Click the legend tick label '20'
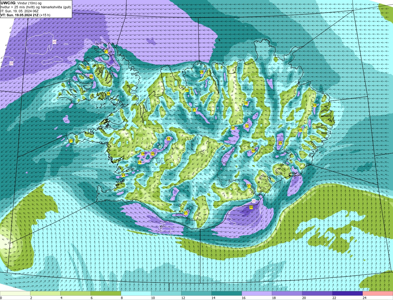This screenshot has width=393, height=300. (x=304, y=298)
